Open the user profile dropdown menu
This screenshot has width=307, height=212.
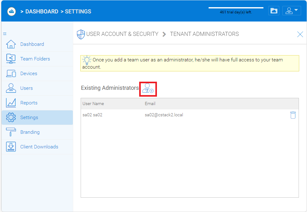tap(292, 11)
